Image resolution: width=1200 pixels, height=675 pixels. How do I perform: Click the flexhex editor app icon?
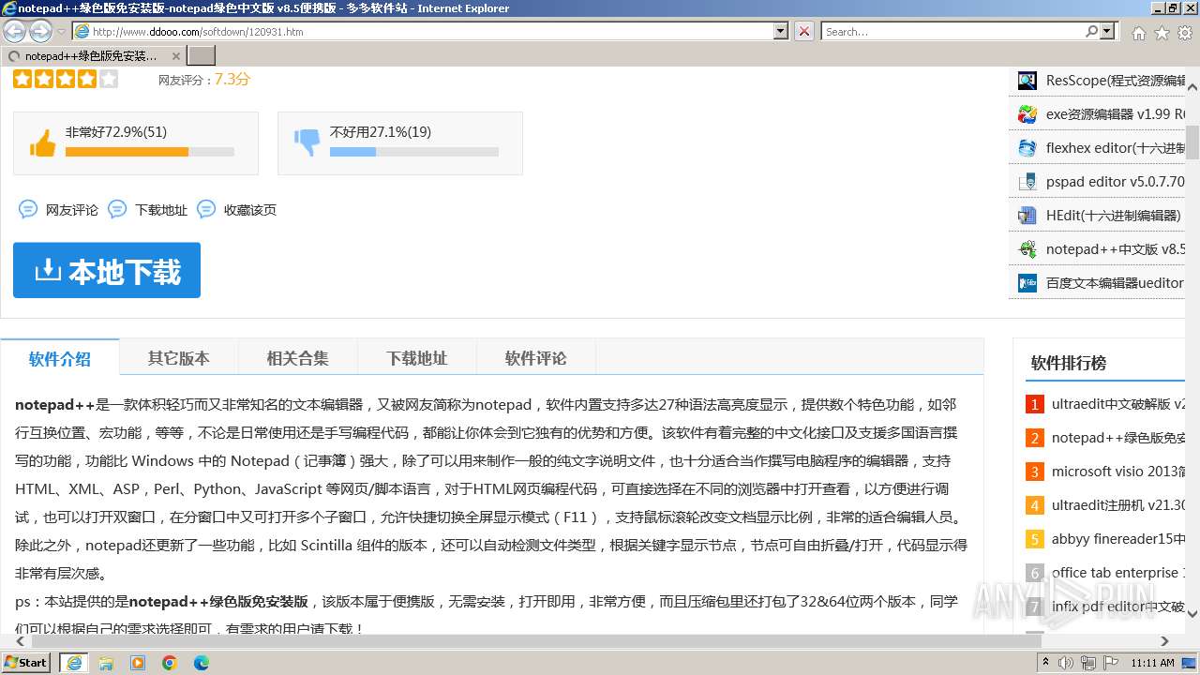[x=1027, y=148]
